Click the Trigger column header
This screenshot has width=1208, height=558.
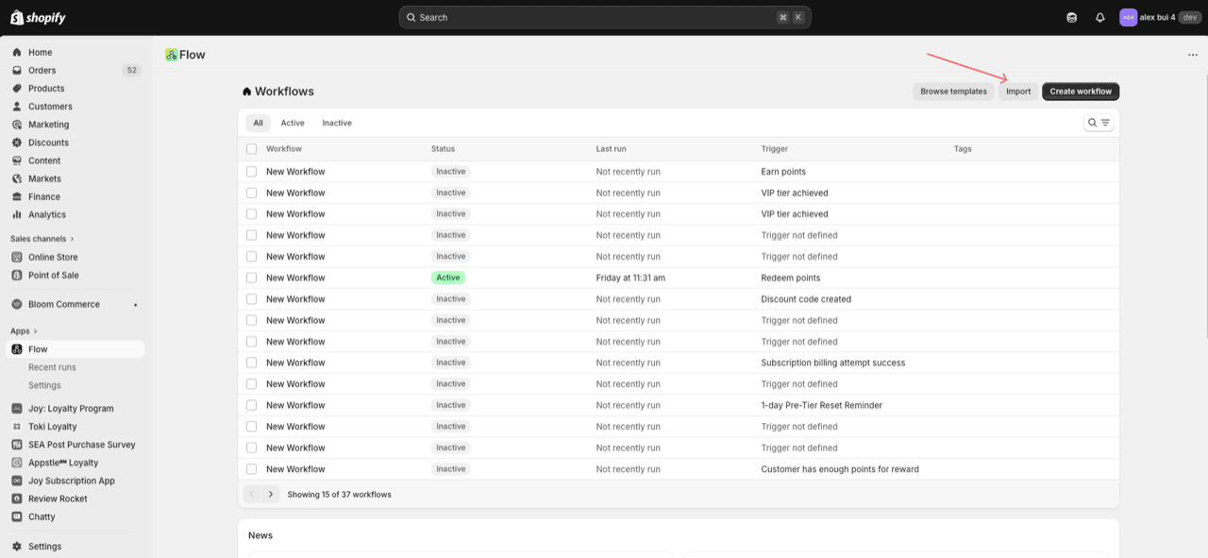[775, 149]
